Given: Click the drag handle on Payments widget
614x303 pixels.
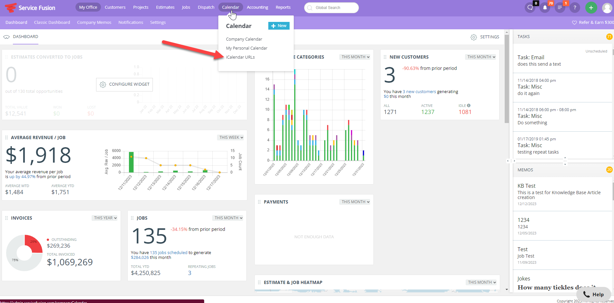Looking at the screenshot, I should 259,202.
